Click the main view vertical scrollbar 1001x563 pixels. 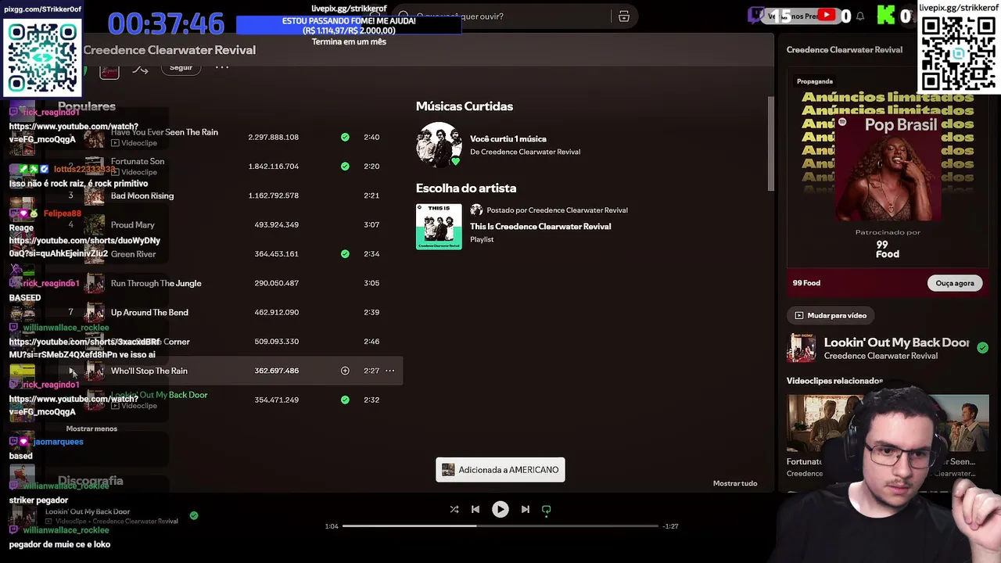(x=770, y=145)
